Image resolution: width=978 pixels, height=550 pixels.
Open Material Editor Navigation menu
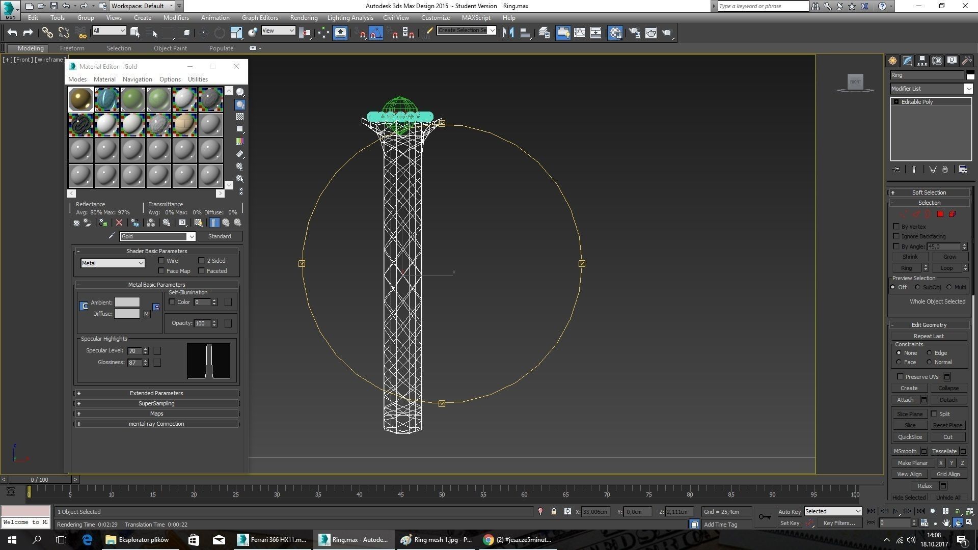click(137, 79)
